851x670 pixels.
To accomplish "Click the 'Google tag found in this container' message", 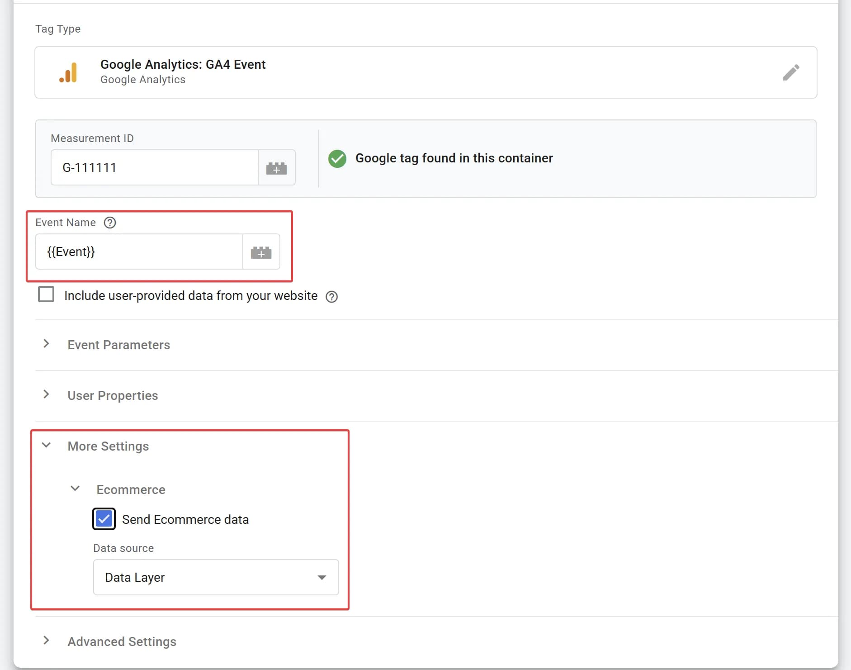I will coord(454,158).
